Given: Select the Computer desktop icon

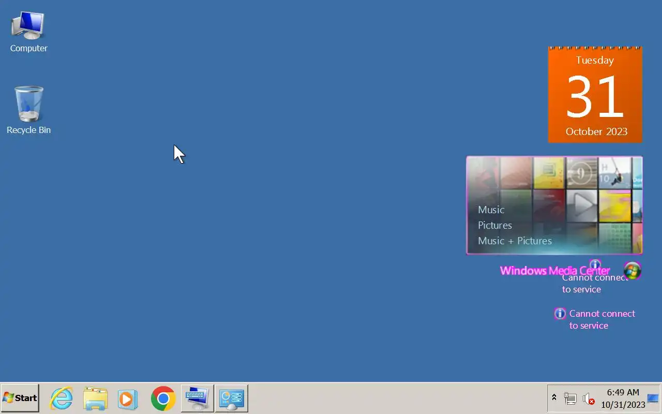Looking at the screenshot, I should click(28, 32).
